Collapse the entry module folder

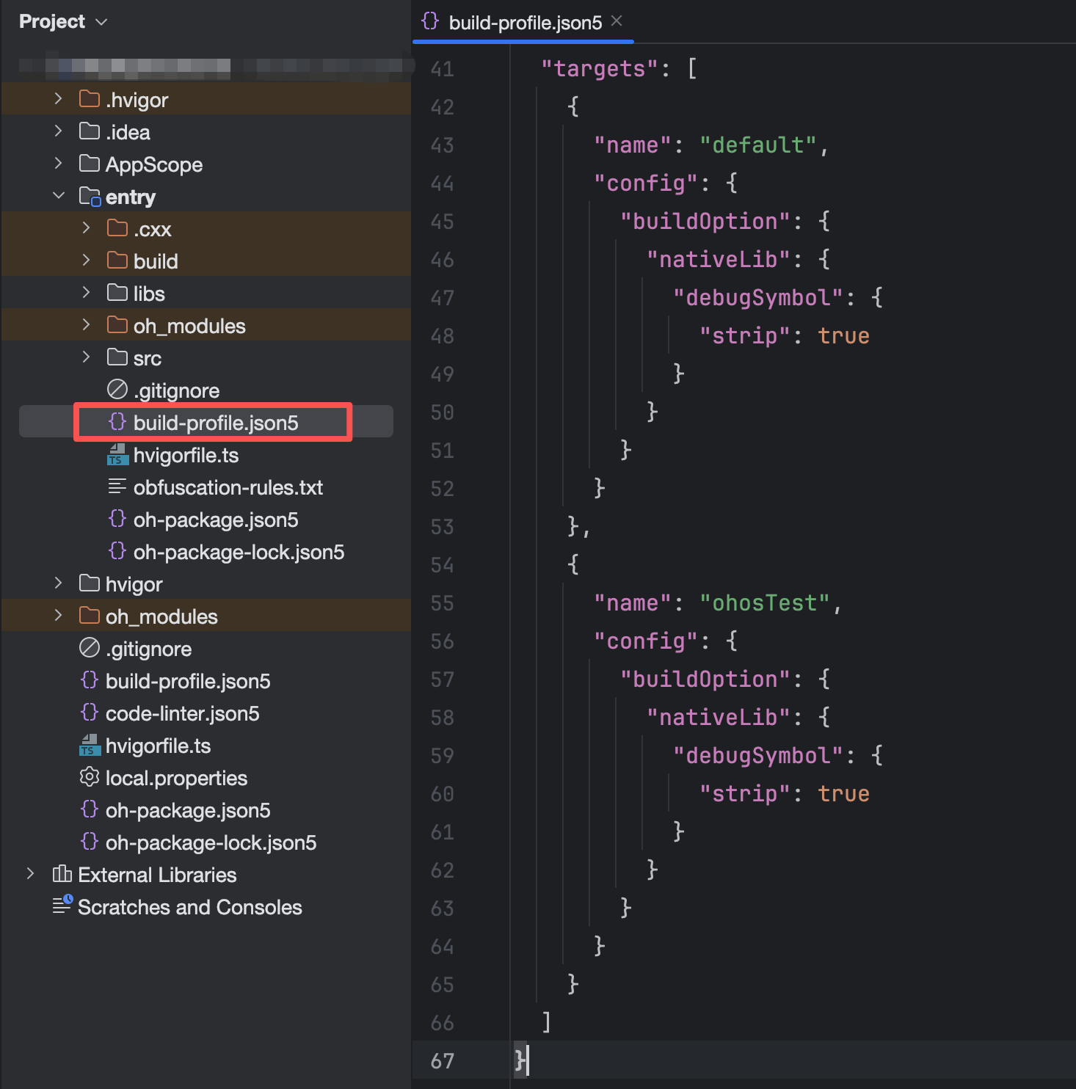click(x=59, y=196)
